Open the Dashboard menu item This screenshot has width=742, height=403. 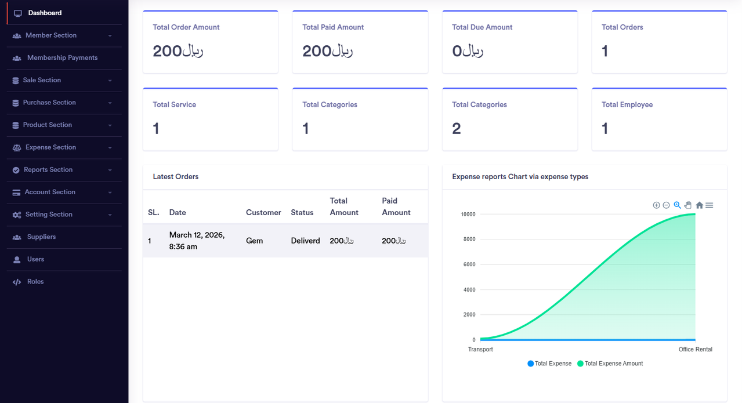[64, 13]
